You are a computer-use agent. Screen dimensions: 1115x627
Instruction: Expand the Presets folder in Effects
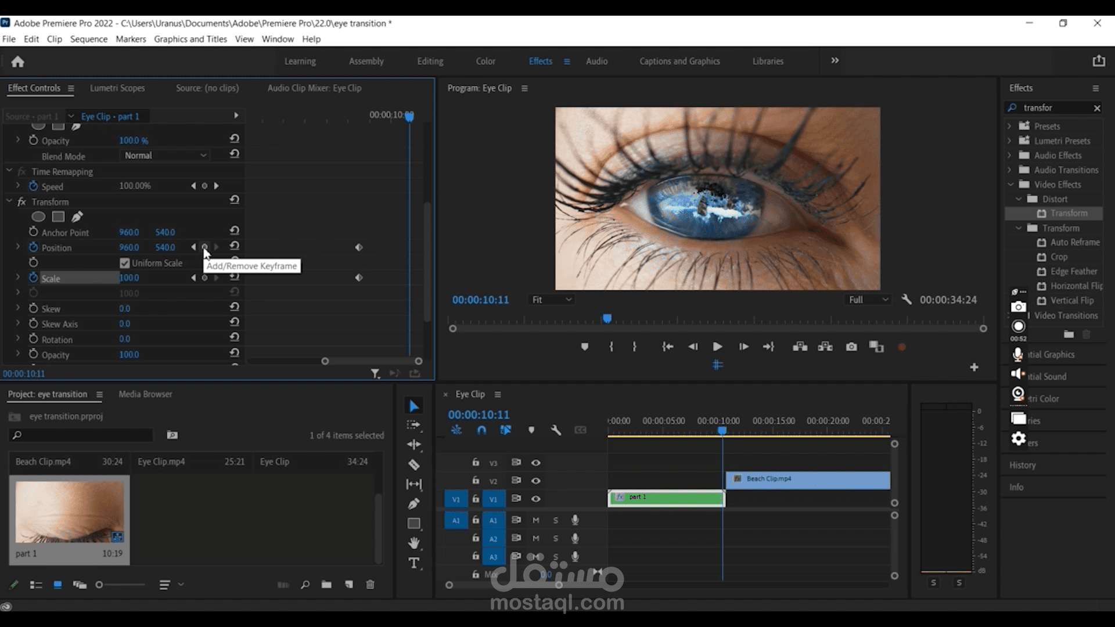(1009, 126)
